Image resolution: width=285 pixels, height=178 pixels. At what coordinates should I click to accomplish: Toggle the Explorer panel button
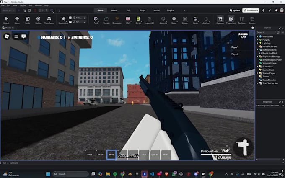coord(220,20)
